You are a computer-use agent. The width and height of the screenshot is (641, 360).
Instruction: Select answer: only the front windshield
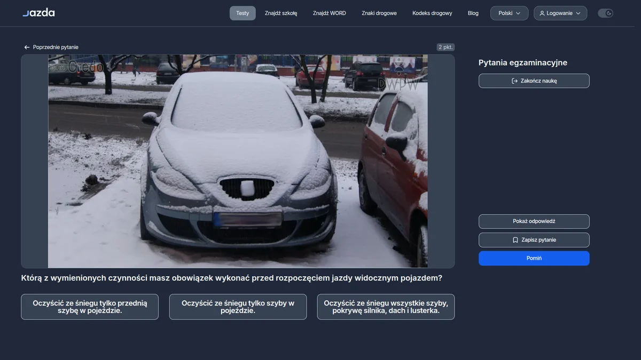click(90, 307)
